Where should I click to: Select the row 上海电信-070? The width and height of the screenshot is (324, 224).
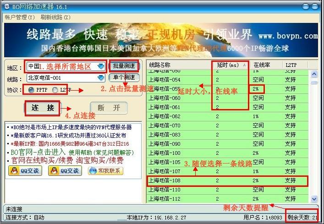pos(227,126)
